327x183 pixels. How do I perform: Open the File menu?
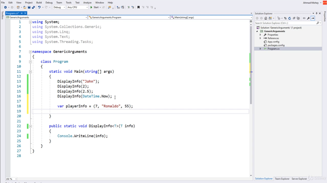(3, 3)
